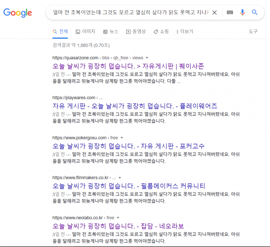
Task: Click the Google logo
Action: coord(18,13)
